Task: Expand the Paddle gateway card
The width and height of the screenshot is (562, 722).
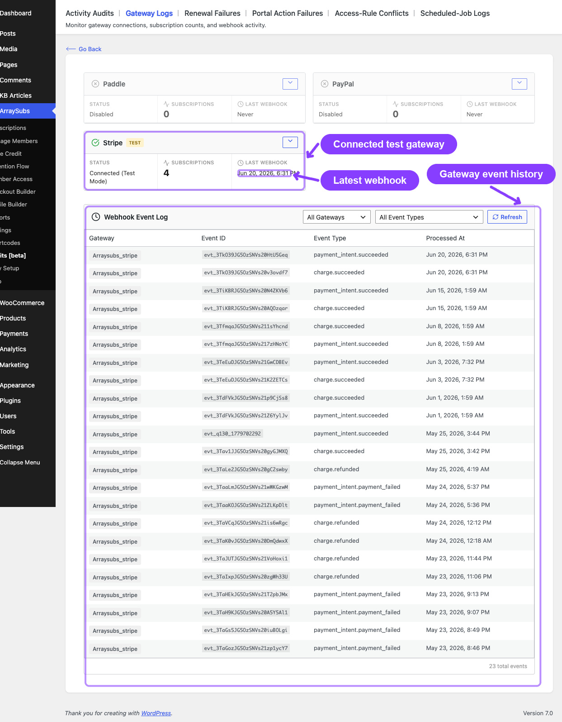Action: point(290,84)
